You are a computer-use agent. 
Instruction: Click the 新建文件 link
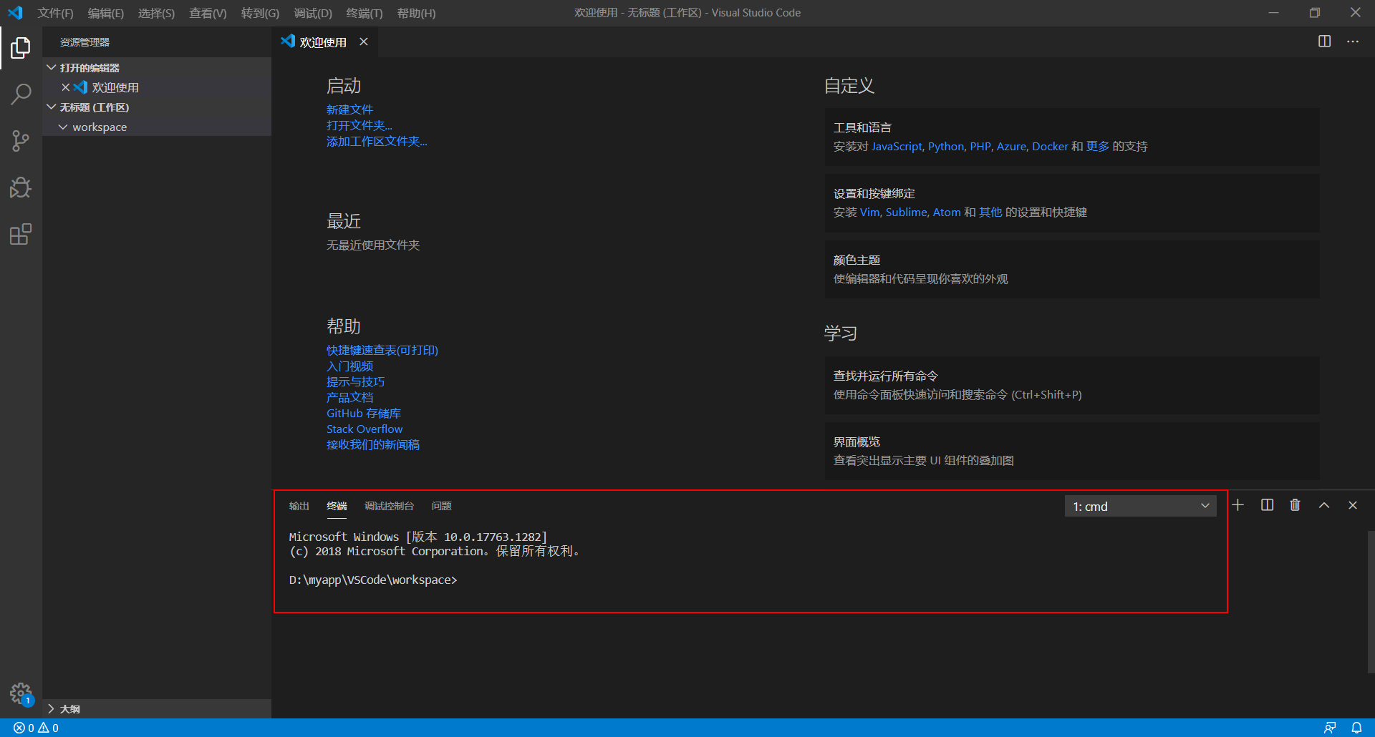click(349, 109)
